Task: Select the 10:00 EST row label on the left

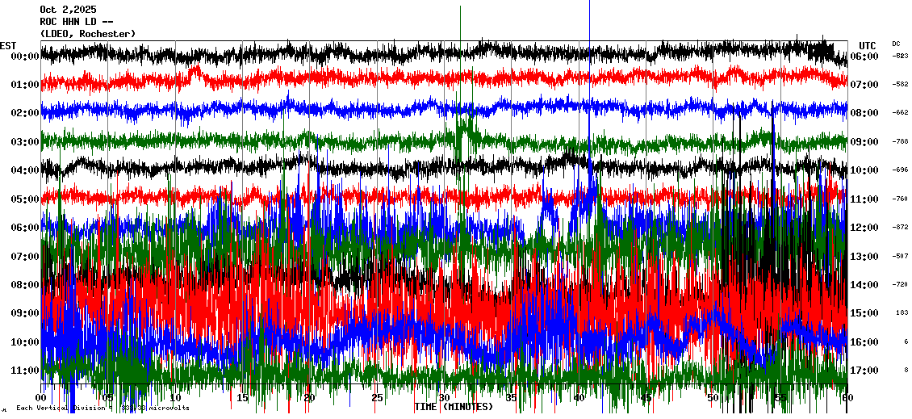Action: coord(25,342)
